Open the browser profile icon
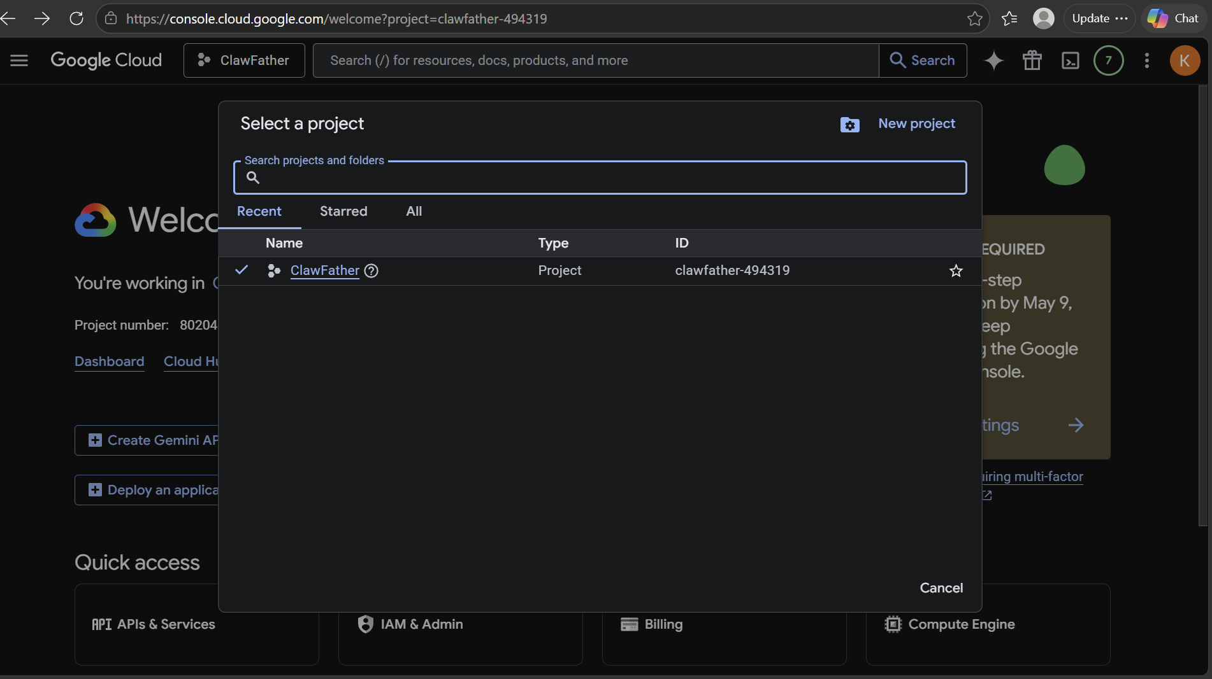The width and height of the screenshot is (1212, 679). 1043,18
